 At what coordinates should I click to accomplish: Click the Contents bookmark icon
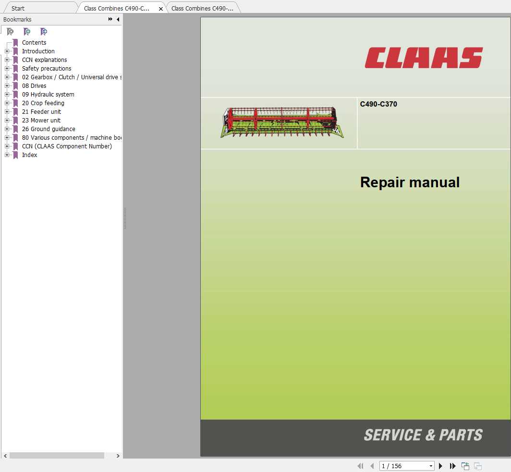tap(15, 43)
